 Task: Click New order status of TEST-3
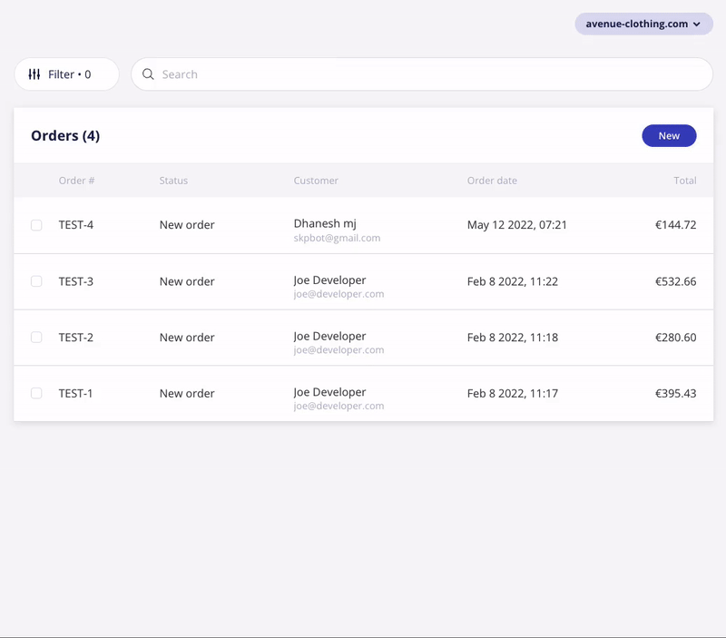[x=187, y=281]
